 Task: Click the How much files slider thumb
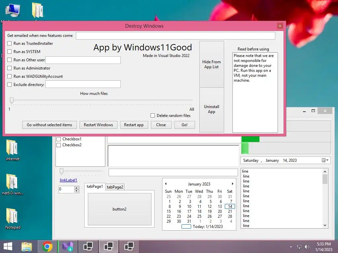(12, 100)
